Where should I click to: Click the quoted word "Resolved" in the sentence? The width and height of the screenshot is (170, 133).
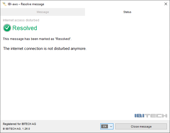(63, 39)
